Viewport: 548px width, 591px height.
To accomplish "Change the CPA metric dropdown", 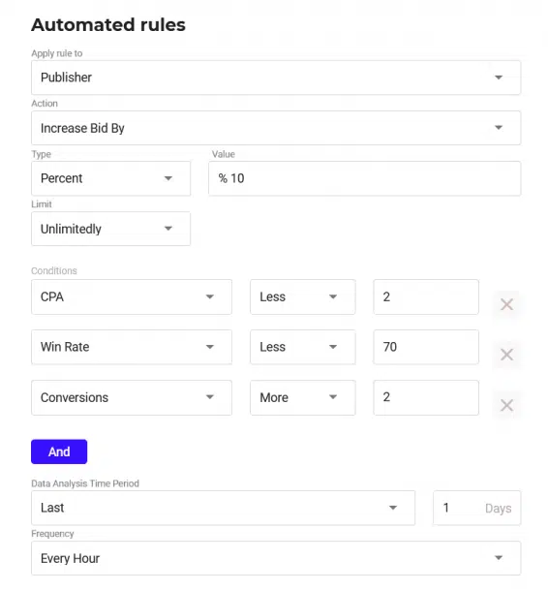I will (x=132, y=296).
